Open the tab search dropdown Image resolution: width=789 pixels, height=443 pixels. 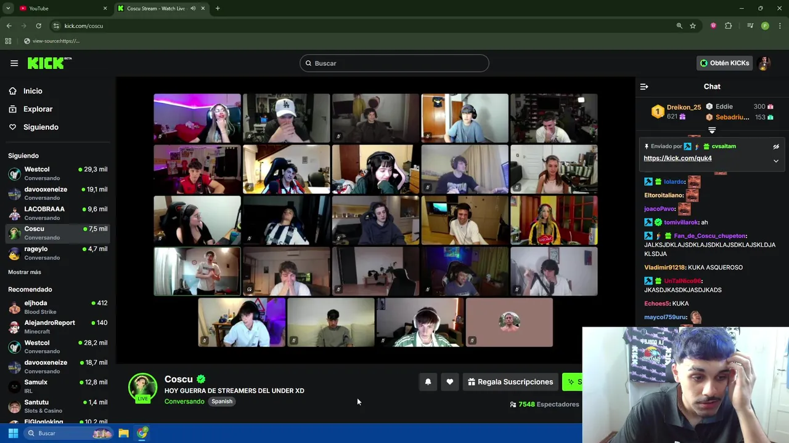[x=7, y=8]
